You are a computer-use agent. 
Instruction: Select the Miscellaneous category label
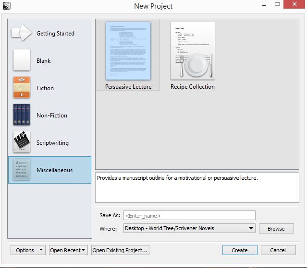[54, 170]
